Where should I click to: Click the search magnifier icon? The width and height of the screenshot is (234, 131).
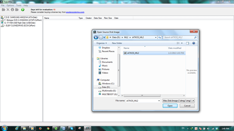195,38
